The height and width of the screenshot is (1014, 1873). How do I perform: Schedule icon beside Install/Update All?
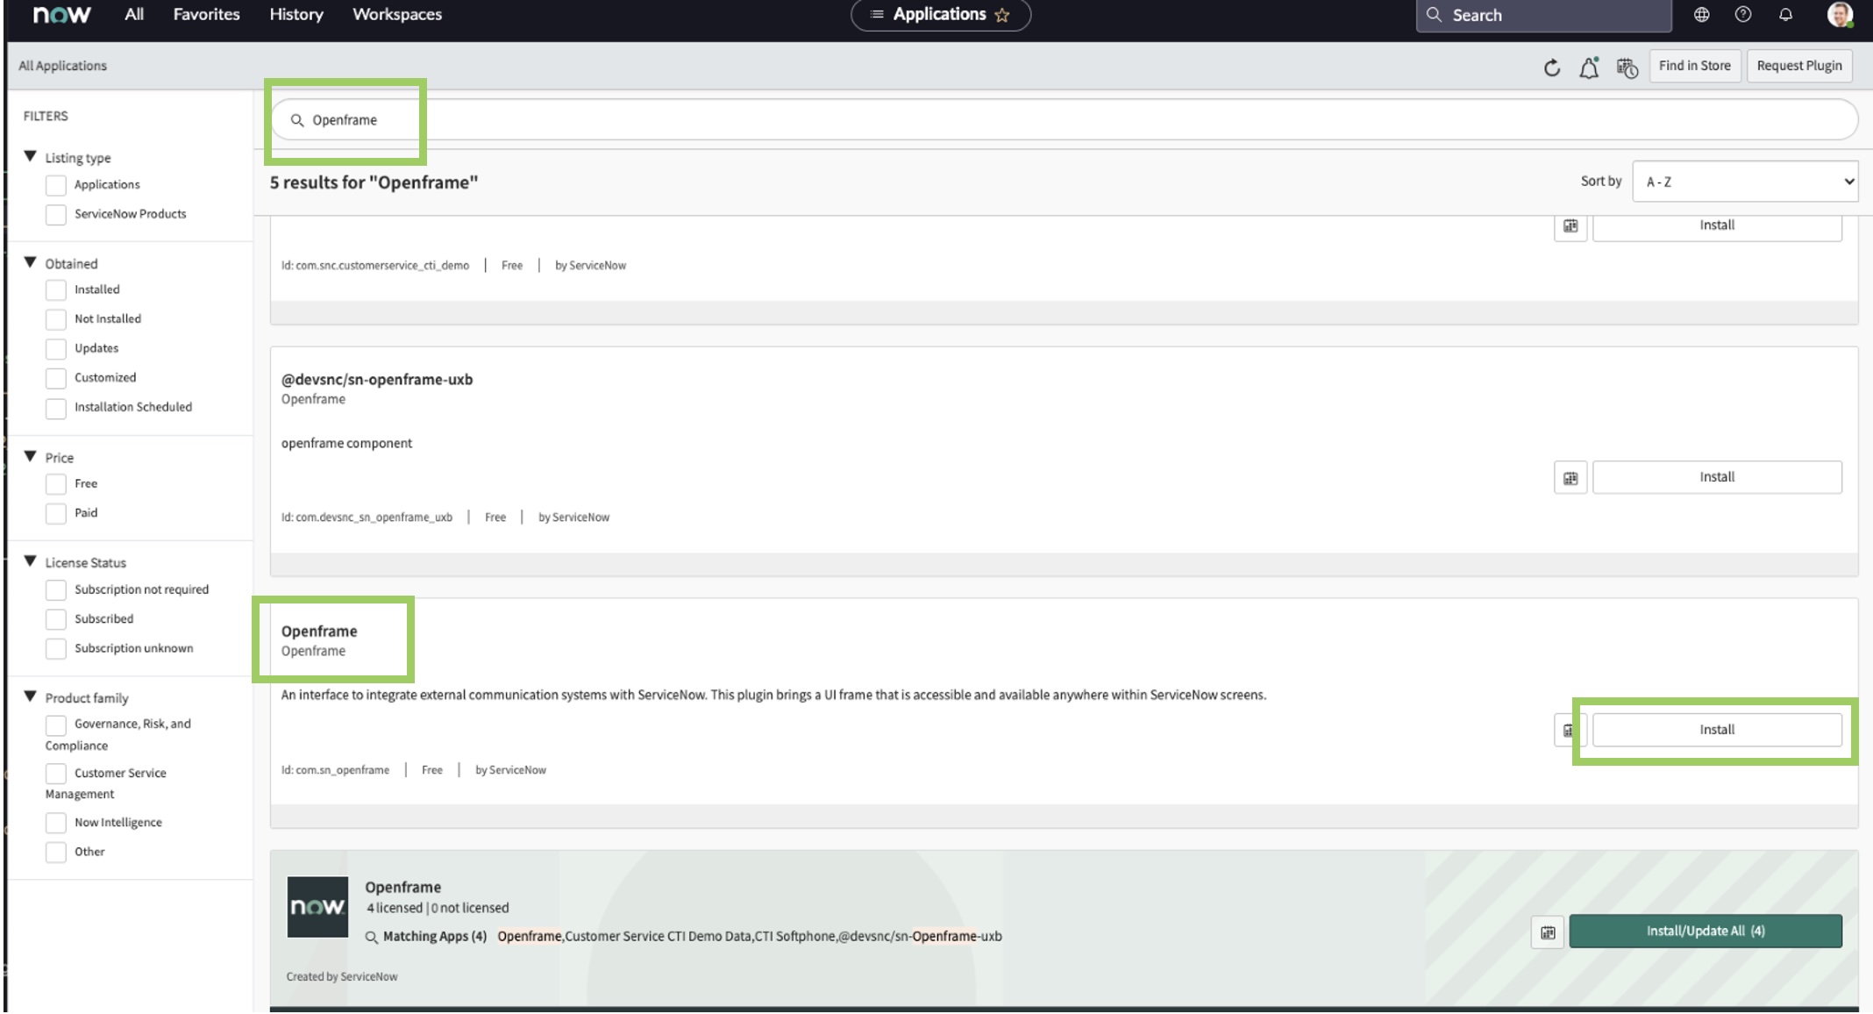1548,932
